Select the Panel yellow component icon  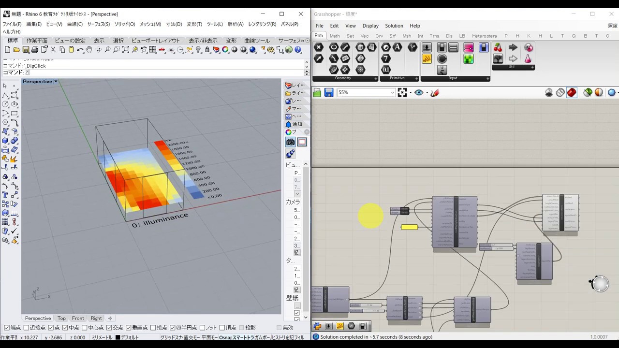(x=427, y=59)
